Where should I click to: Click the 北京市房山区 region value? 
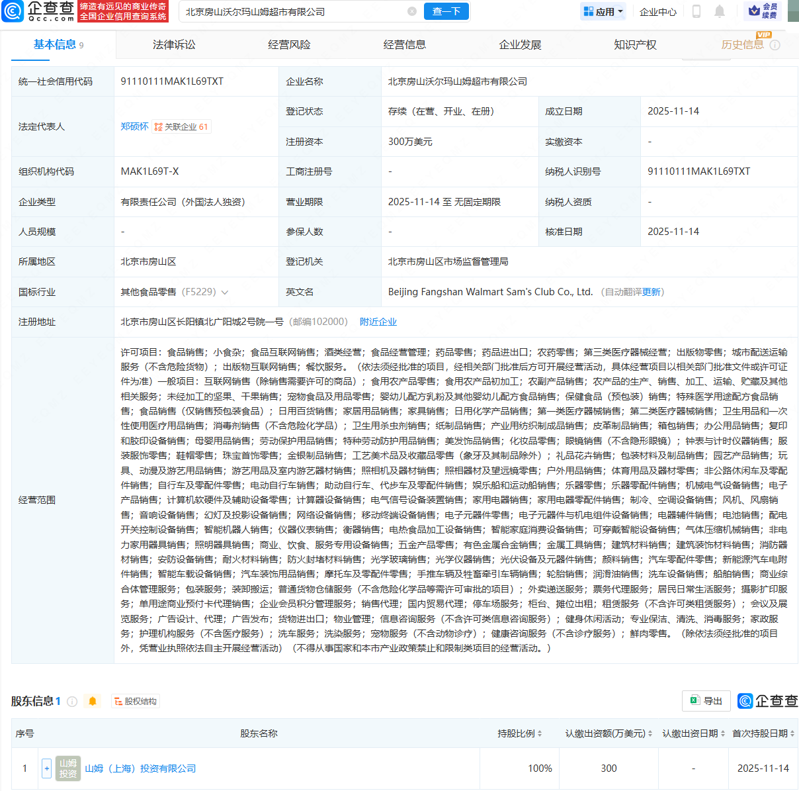pyautogui.click(x=148, y=261)
